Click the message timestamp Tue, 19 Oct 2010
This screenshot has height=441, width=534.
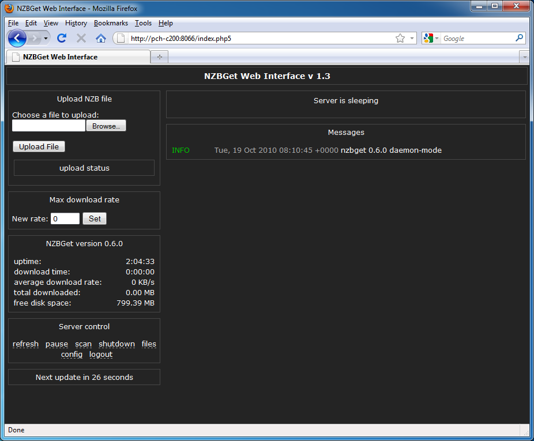point(276,150)
